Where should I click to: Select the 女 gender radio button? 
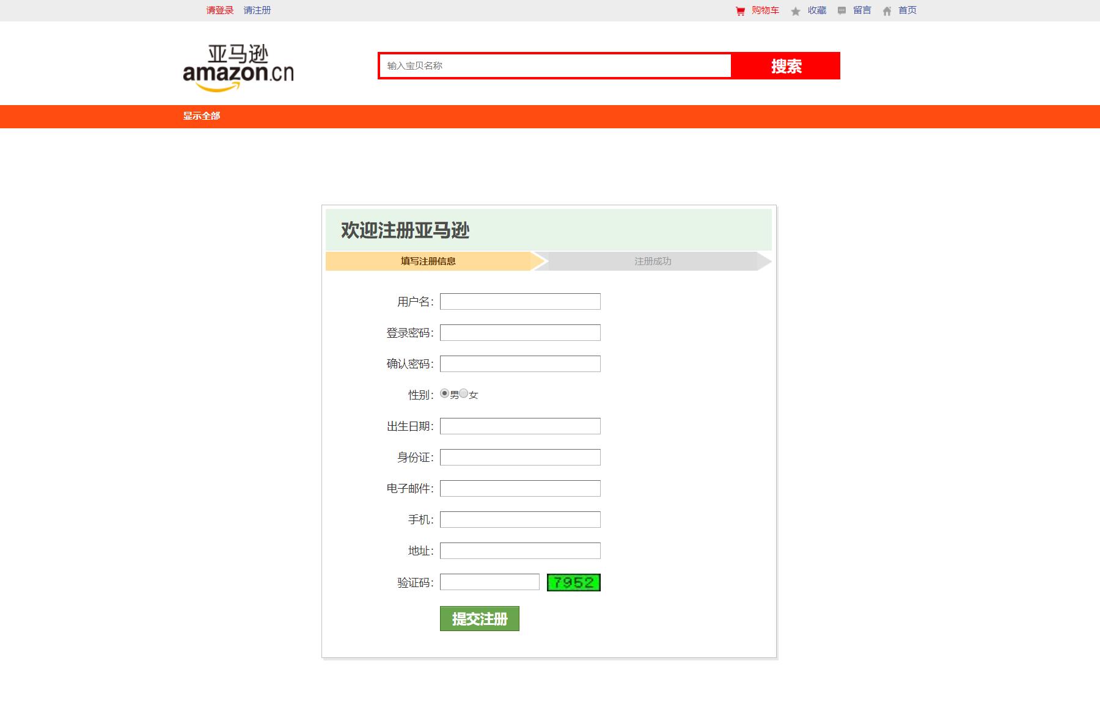pyautogui.click(x=463, y=393)
